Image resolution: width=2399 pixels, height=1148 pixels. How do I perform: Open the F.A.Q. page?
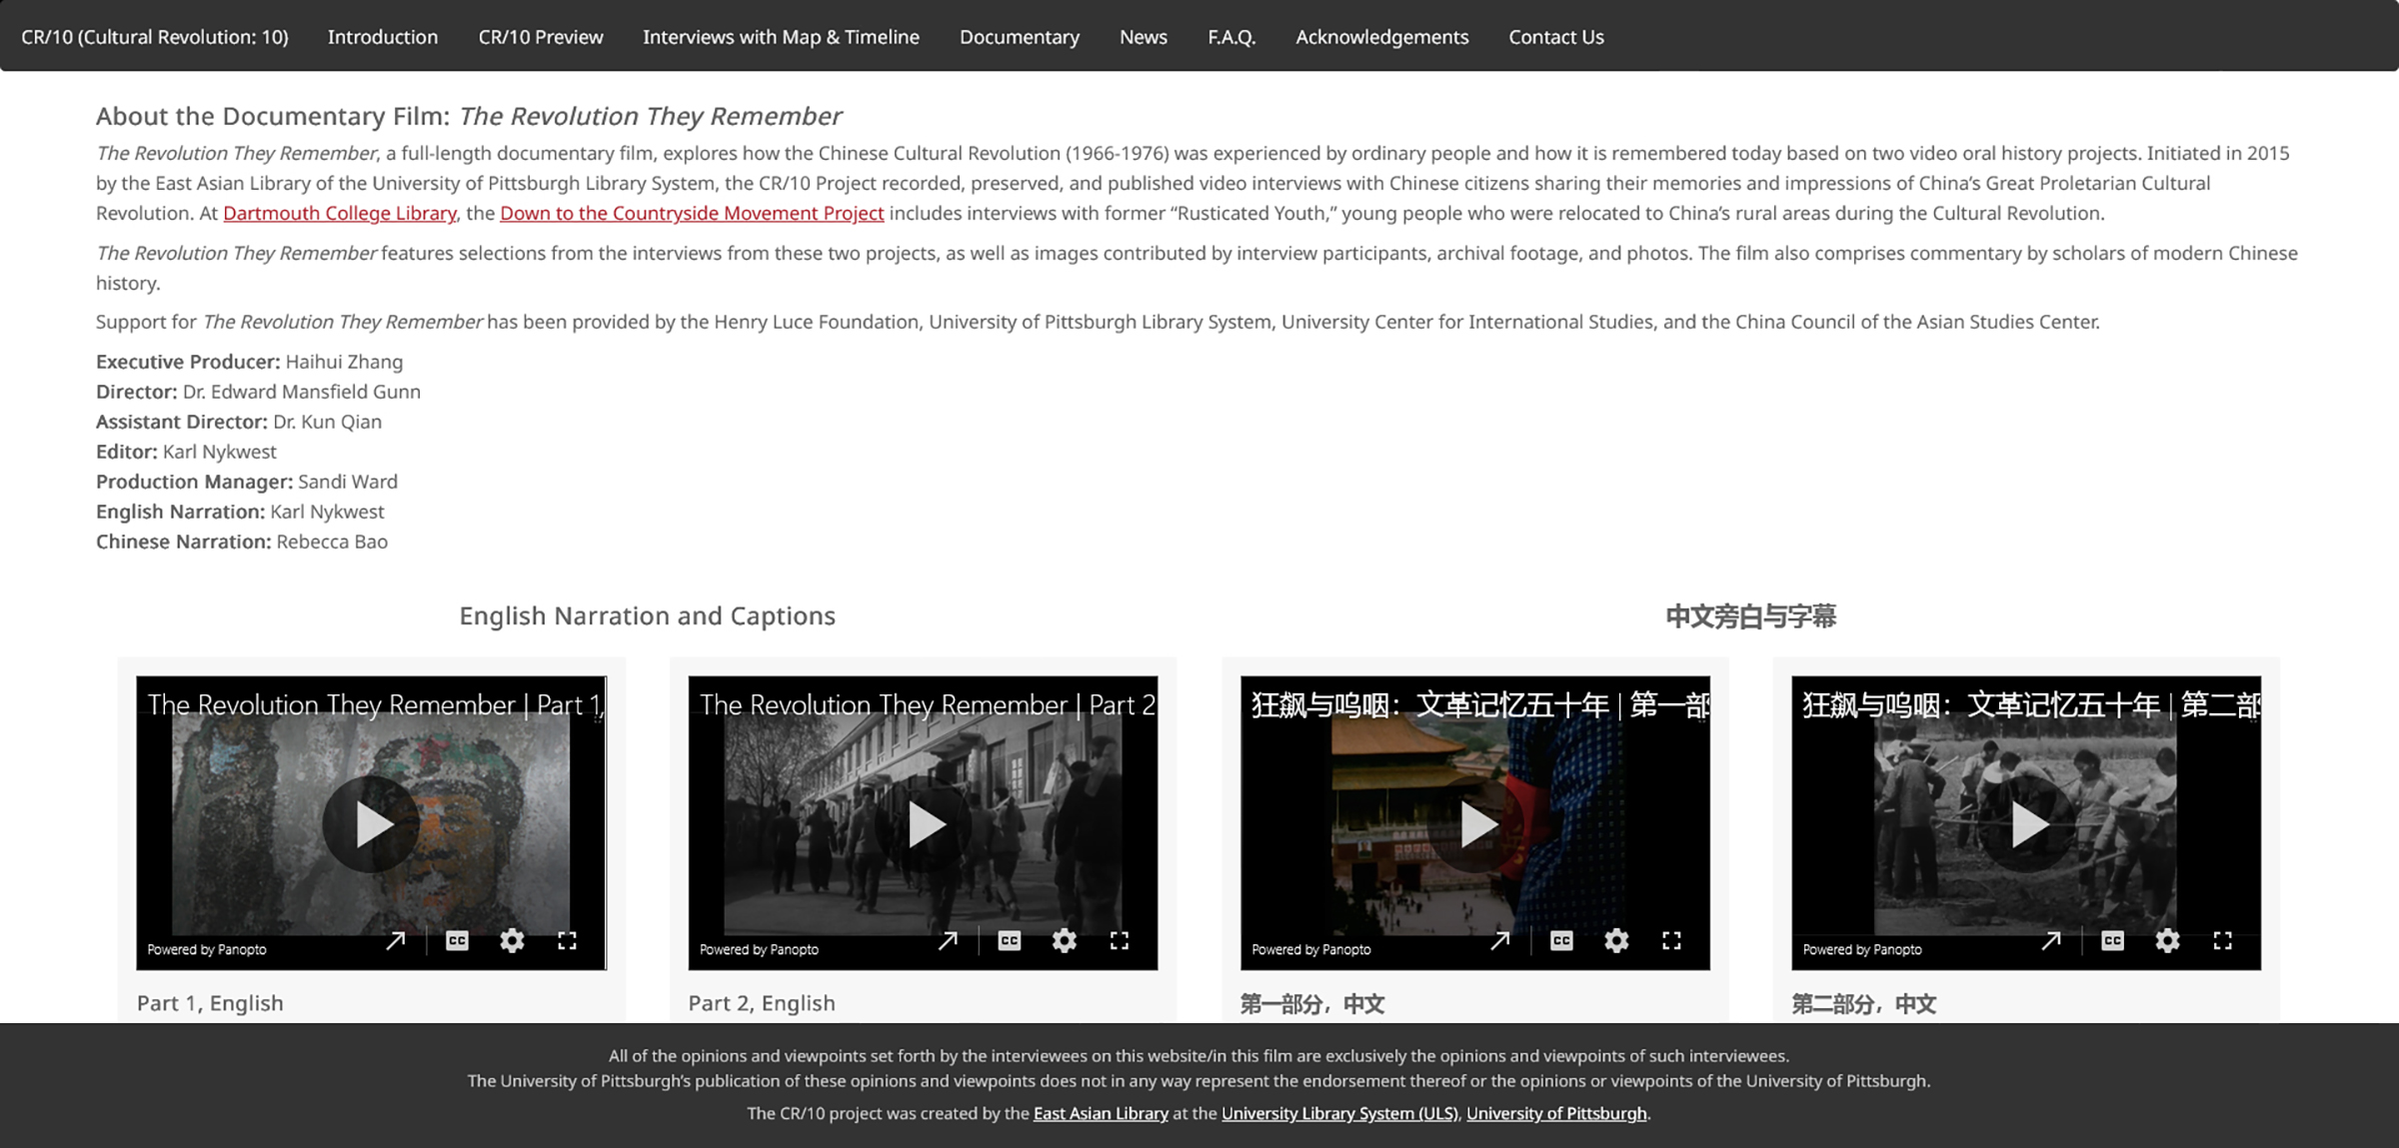coord(1231,37)
